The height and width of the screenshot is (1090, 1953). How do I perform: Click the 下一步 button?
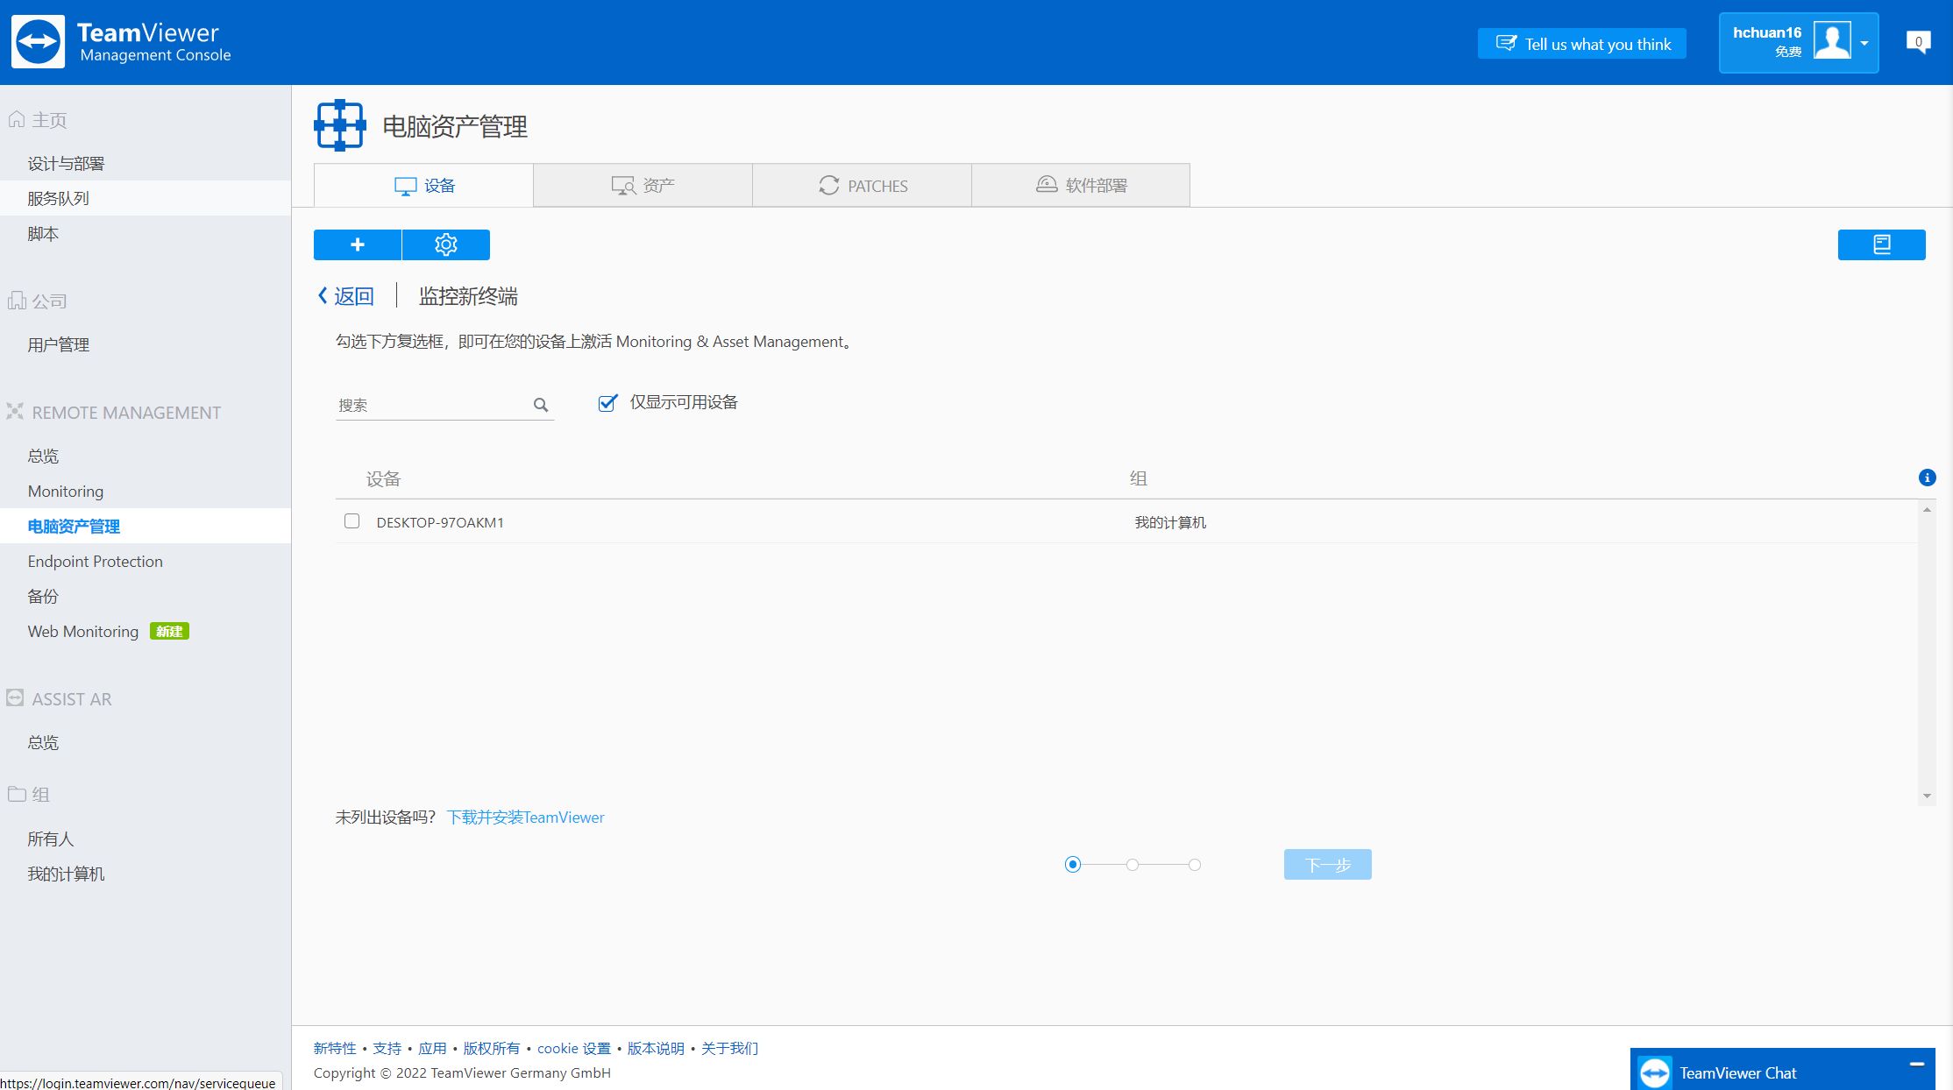pyautogui.click(x=1327, y=864)
